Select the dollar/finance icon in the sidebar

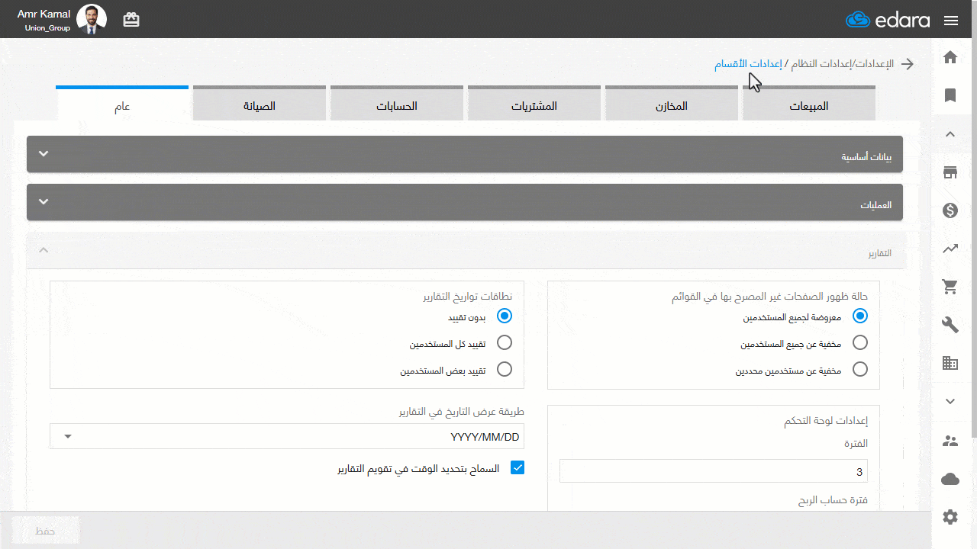[x=950, y=210]
